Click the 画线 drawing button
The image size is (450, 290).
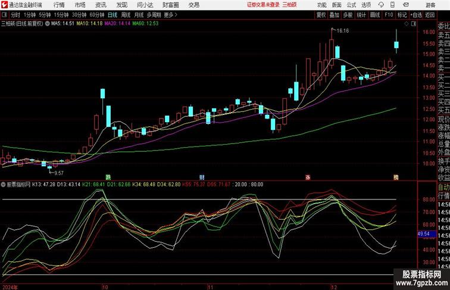coord(375,15)
